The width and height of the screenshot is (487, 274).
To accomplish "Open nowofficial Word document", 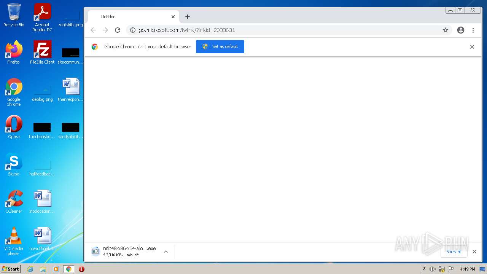I will (x=42, y=239).
